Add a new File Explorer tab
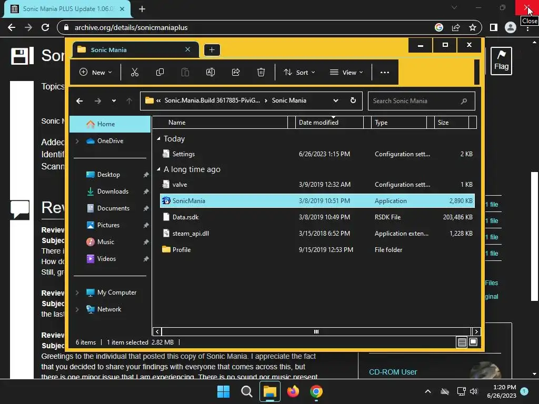This screenshot has height=404, width=539. click(212, 50)
